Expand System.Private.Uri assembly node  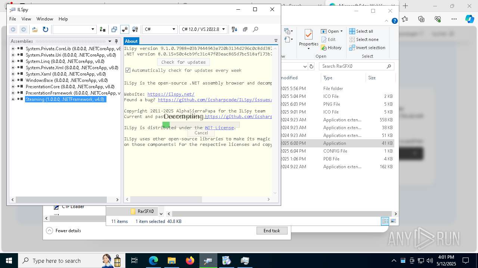[13, 55]
